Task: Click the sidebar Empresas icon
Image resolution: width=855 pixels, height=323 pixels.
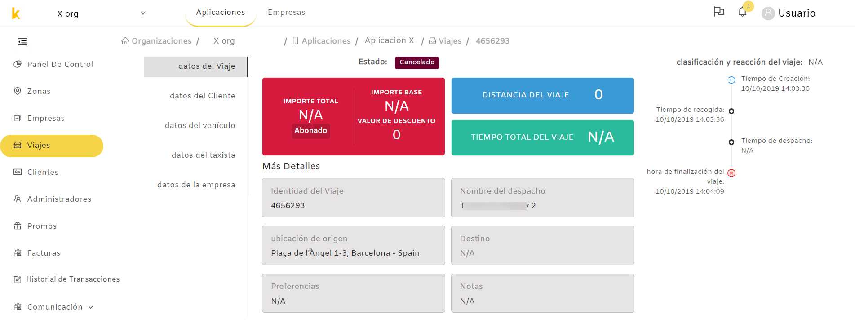Action: (x=18, y=118)
